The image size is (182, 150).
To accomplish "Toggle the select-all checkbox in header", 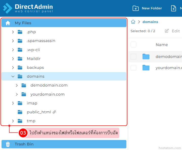I will pyautogui.click(x=133, y=45).
